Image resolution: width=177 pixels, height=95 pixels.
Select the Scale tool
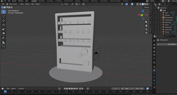[x=3, y=29]
